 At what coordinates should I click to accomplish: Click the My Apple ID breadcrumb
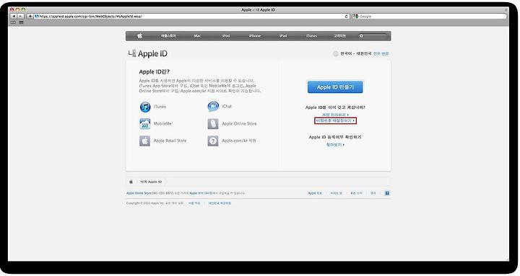151,182
